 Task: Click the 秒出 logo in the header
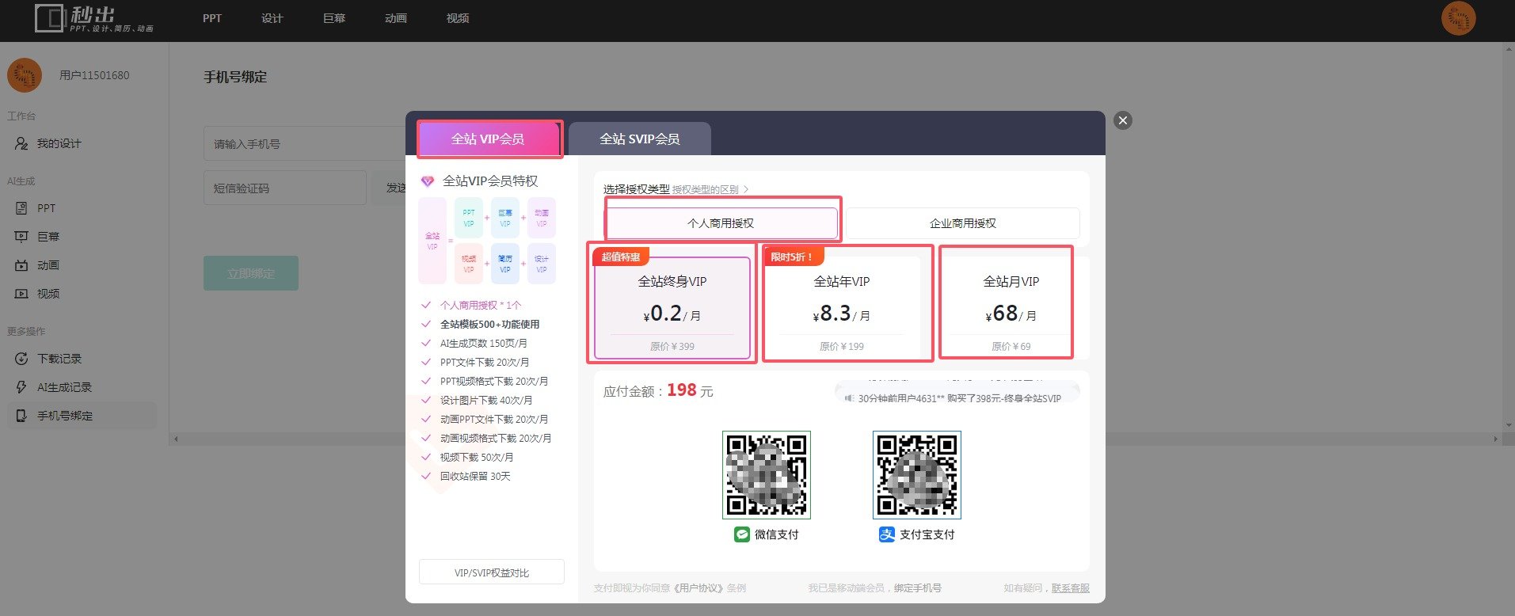[94, 18]
